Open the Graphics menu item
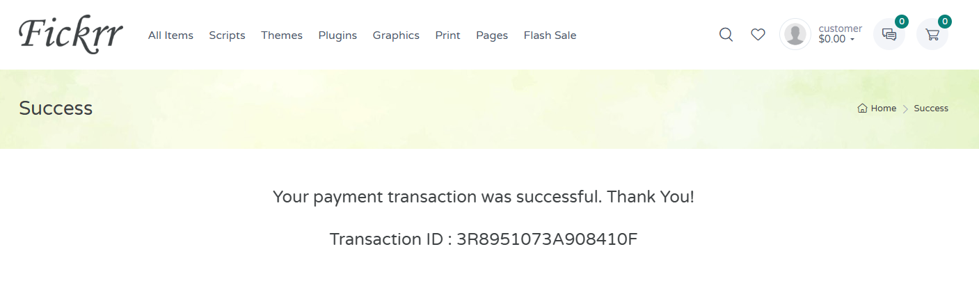Viewport: 979px width, 288px height. pyautogui.click(x=396, y=35)
